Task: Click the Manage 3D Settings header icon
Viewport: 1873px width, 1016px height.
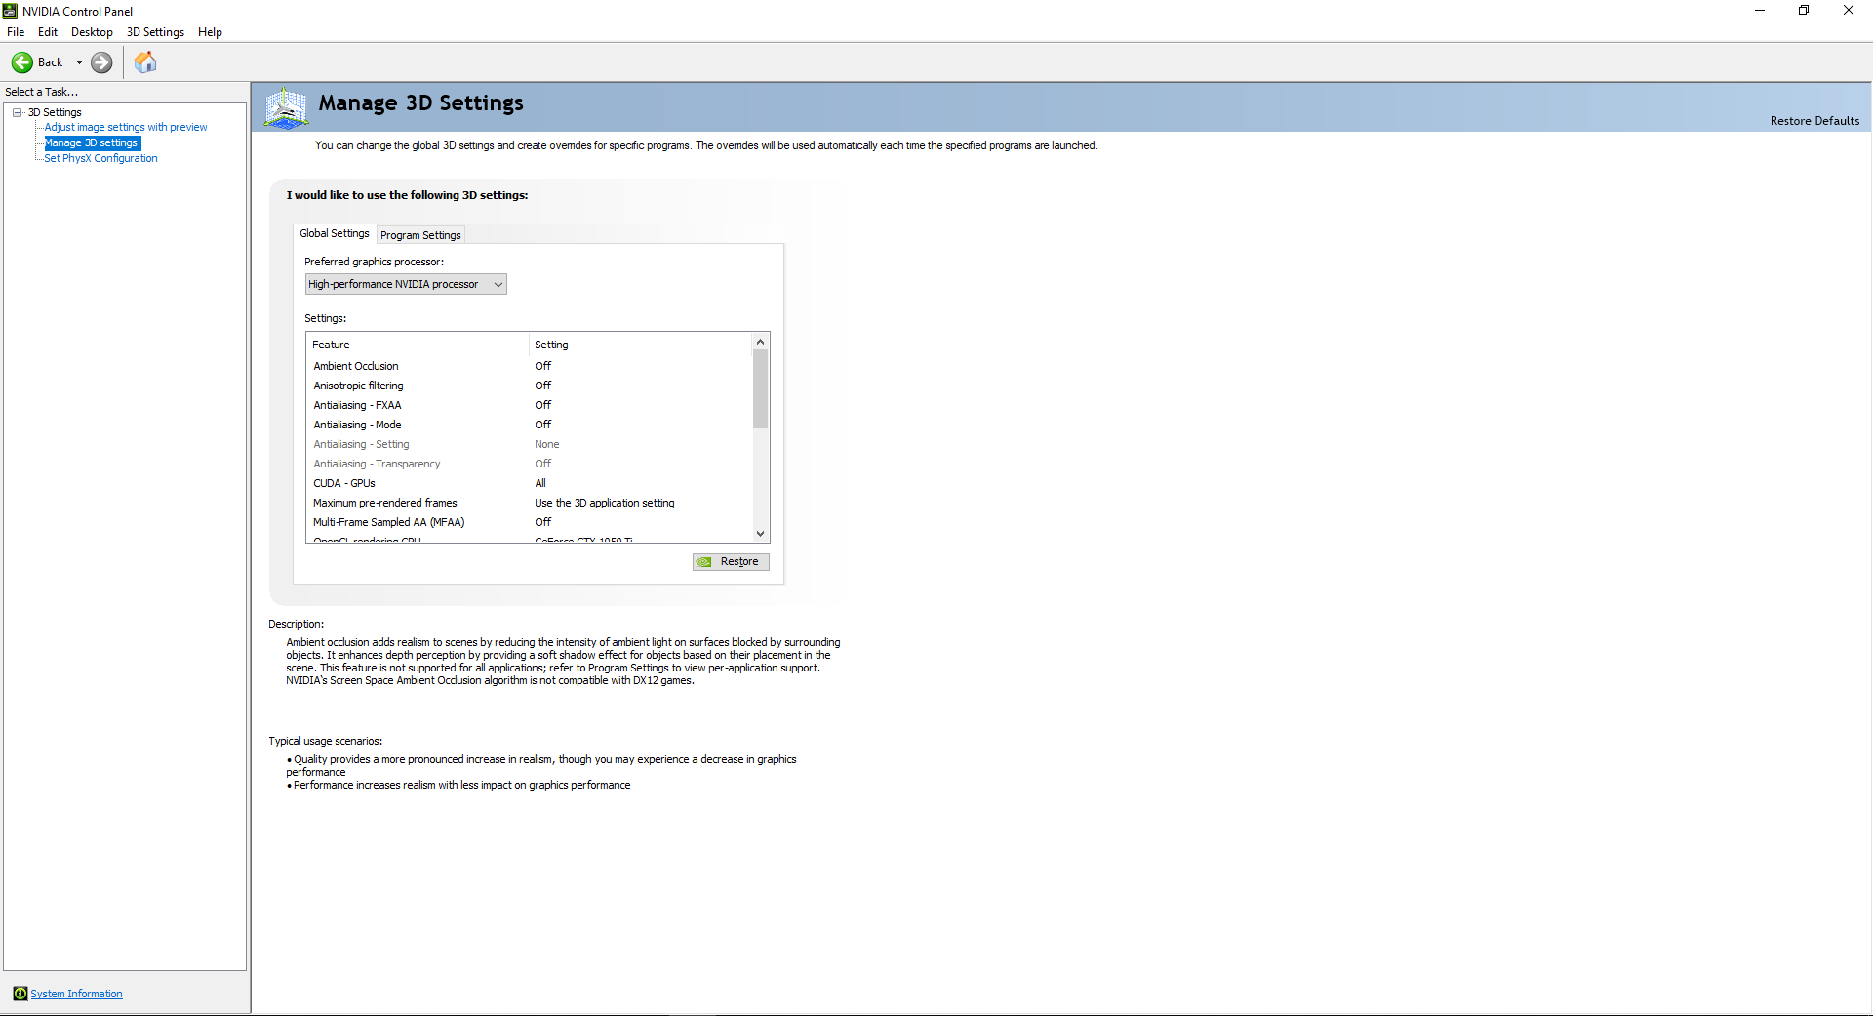Action: (286, 107)
